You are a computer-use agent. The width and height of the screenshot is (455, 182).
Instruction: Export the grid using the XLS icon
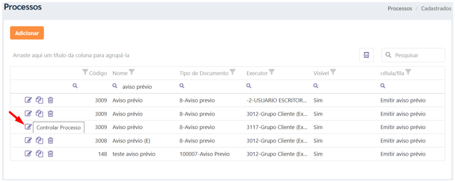tap(366, 55)
